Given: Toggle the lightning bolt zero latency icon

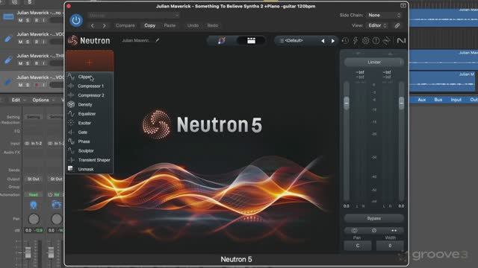Looking at the screenshot, I should point(356,41).
